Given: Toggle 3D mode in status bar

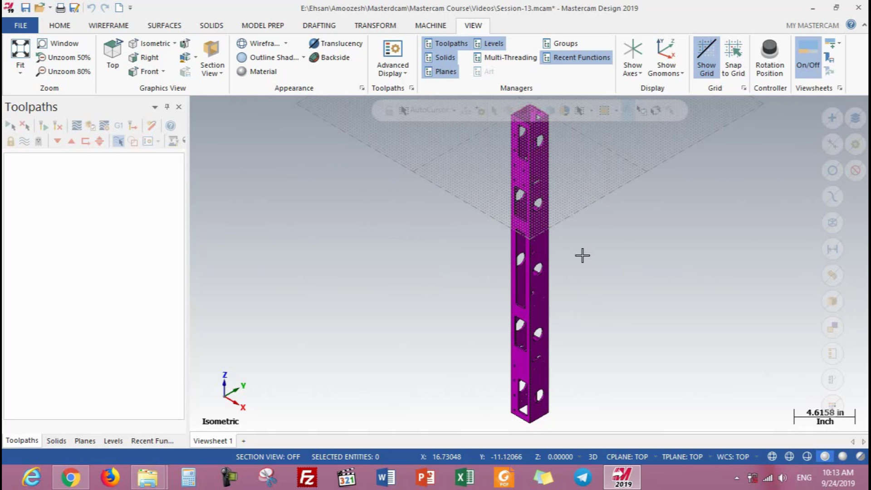Looking at the screenshot, I should (x=592, y=457).
